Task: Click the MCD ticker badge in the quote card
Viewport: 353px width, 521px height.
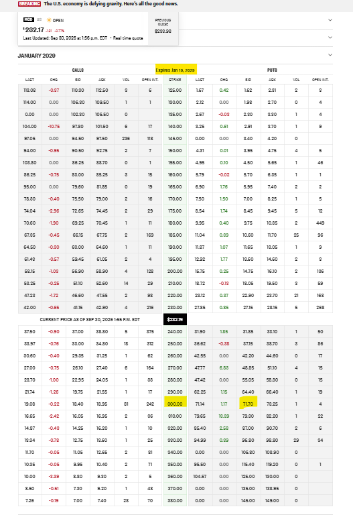Action: (29, 20)
